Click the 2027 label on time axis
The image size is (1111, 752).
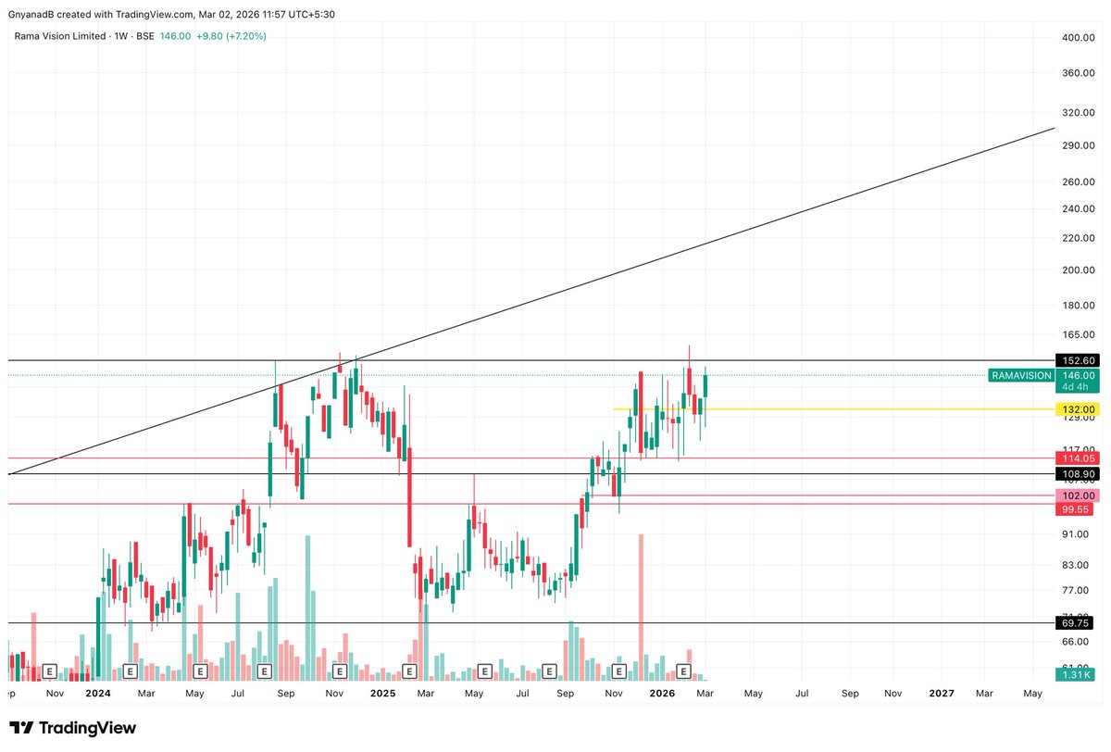click(x=942, y=693)
